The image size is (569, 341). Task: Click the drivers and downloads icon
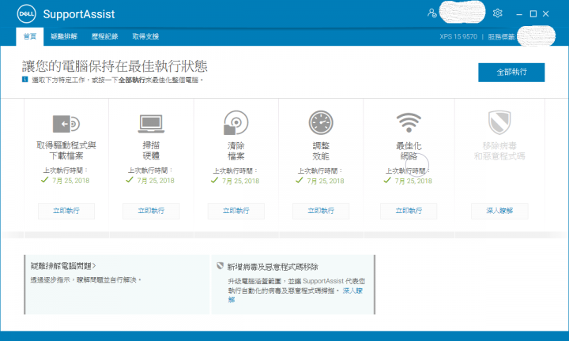66,124
